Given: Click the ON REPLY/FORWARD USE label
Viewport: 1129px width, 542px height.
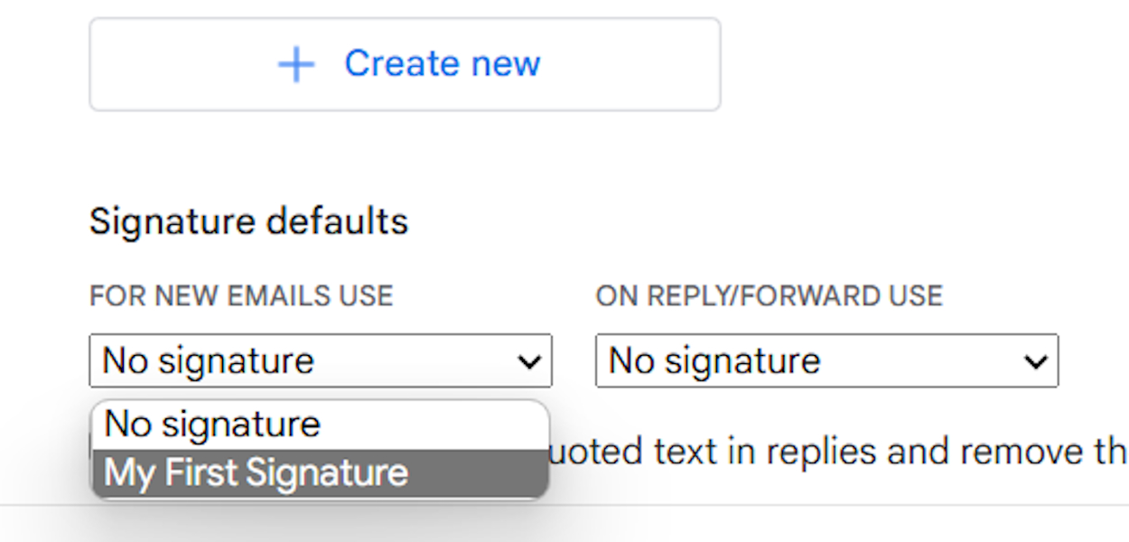Looking at the screenshot, I should click(x=769, y=295).
